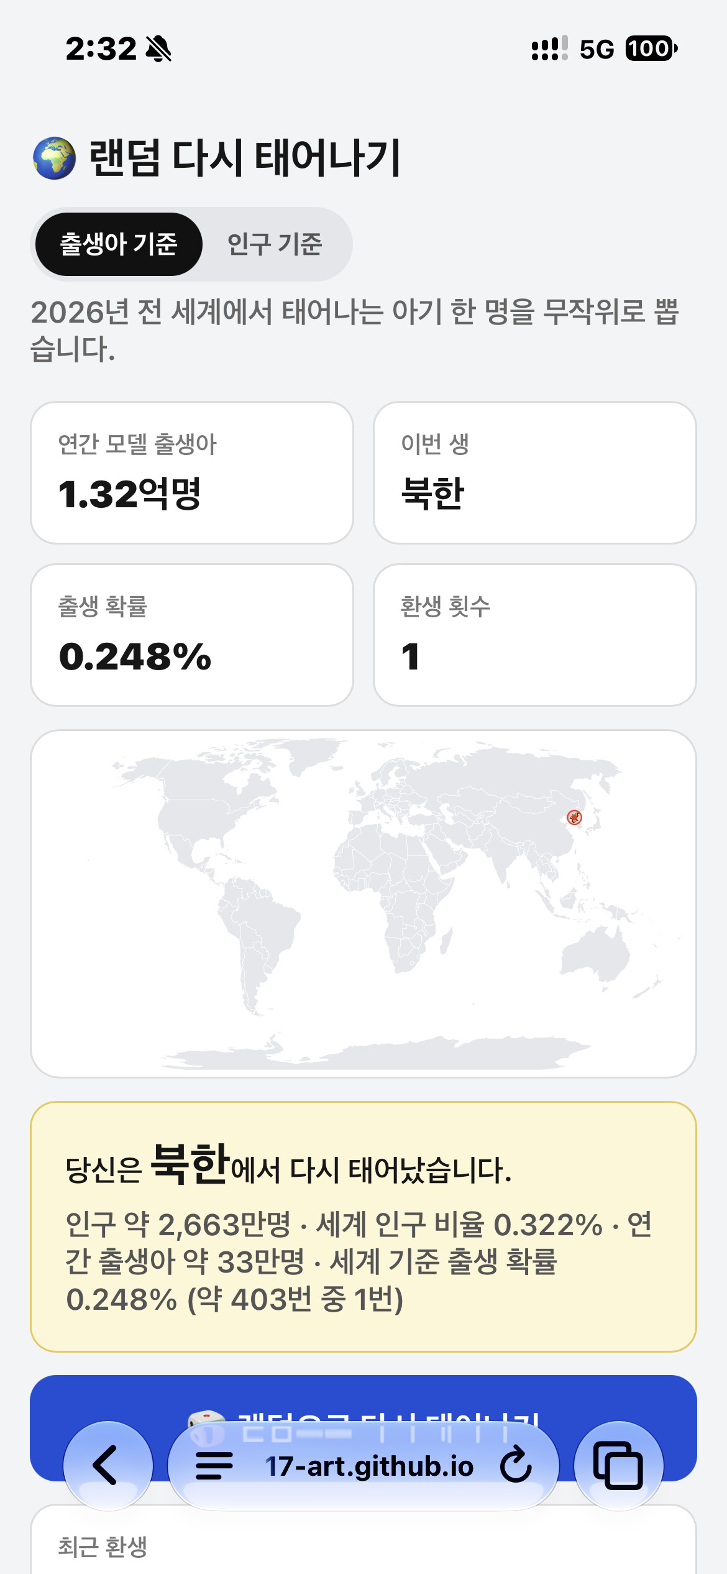Tap the red North Korea marker on map
This screenshot has height=1574, width=727.
(x=575, y=817)
